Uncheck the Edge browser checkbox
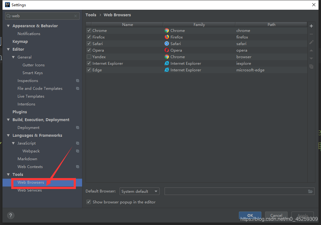Image resolution: width=321 pixels, height=225 pixels. pyautogui.click(x=89, y=70)
